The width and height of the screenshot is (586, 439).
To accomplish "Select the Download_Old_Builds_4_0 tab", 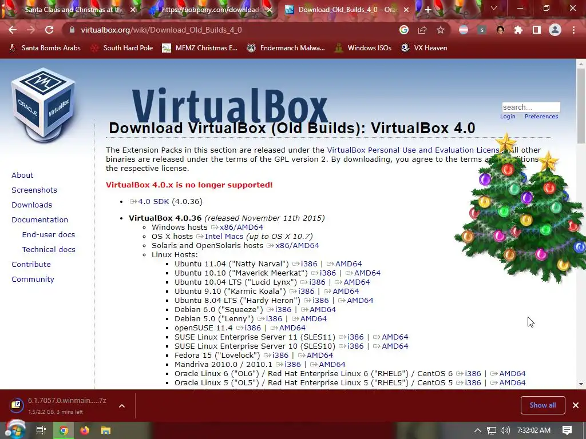I will (x=347, y=10).
